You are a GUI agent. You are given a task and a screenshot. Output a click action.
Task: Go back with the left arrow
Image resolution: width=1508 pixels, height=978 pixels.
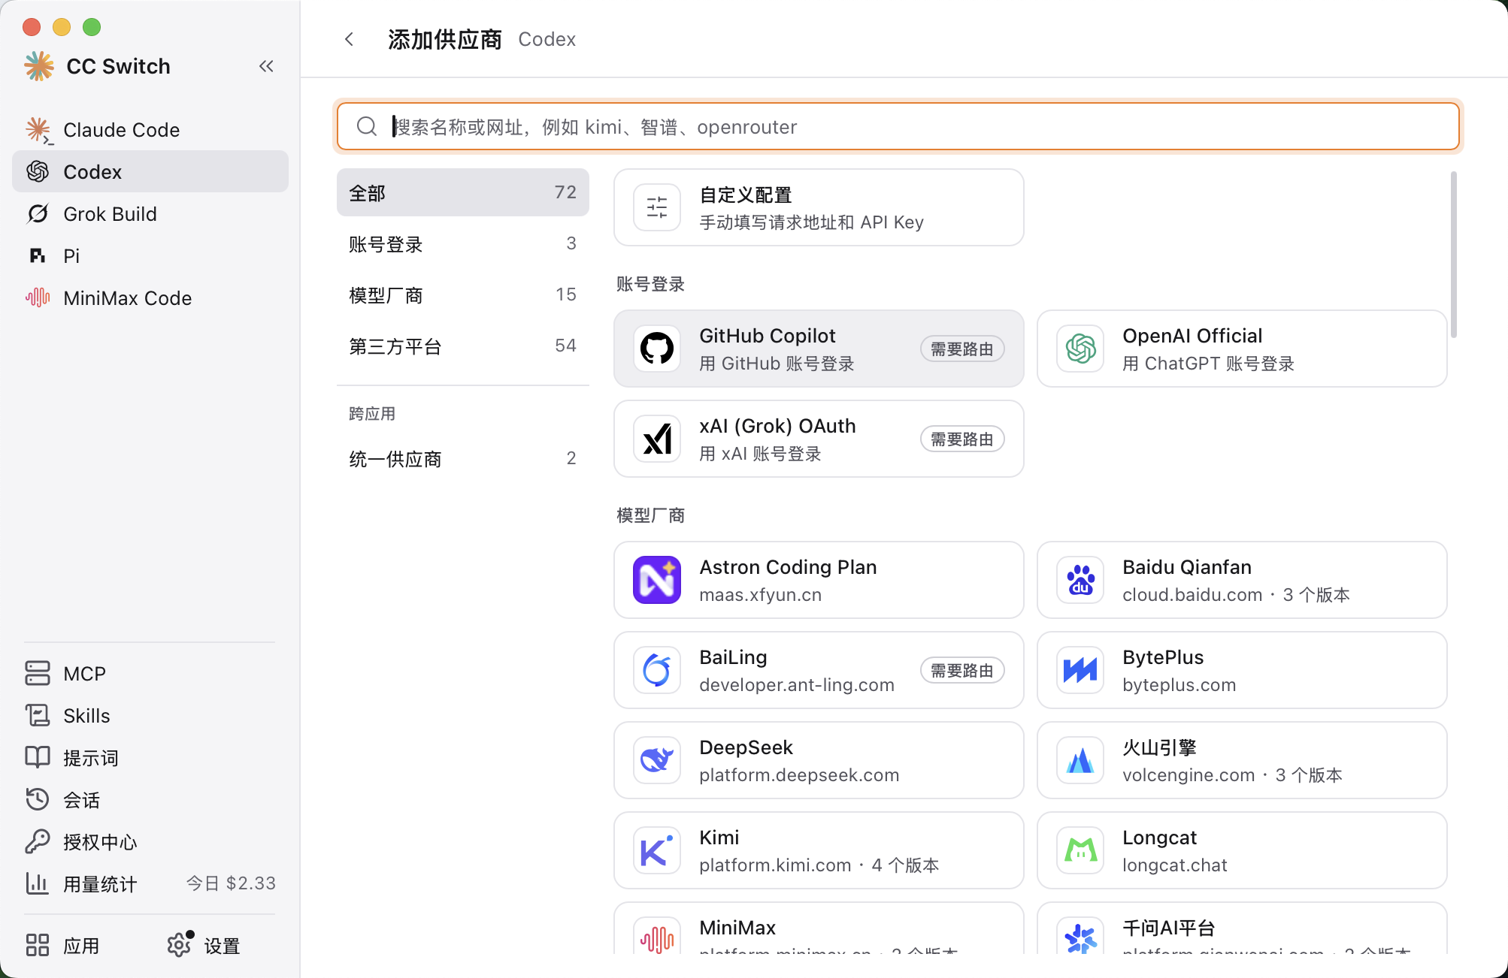[x=349, y=39]
